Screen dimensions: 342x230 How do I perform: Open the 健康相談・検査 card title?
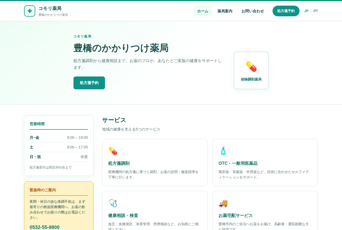tap(123, 216)
